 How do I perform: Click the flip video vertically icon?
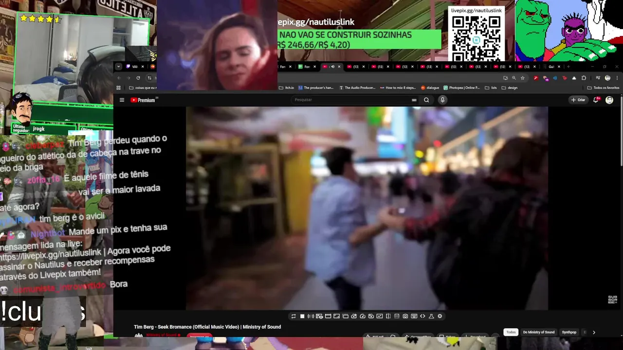[397, 316]
